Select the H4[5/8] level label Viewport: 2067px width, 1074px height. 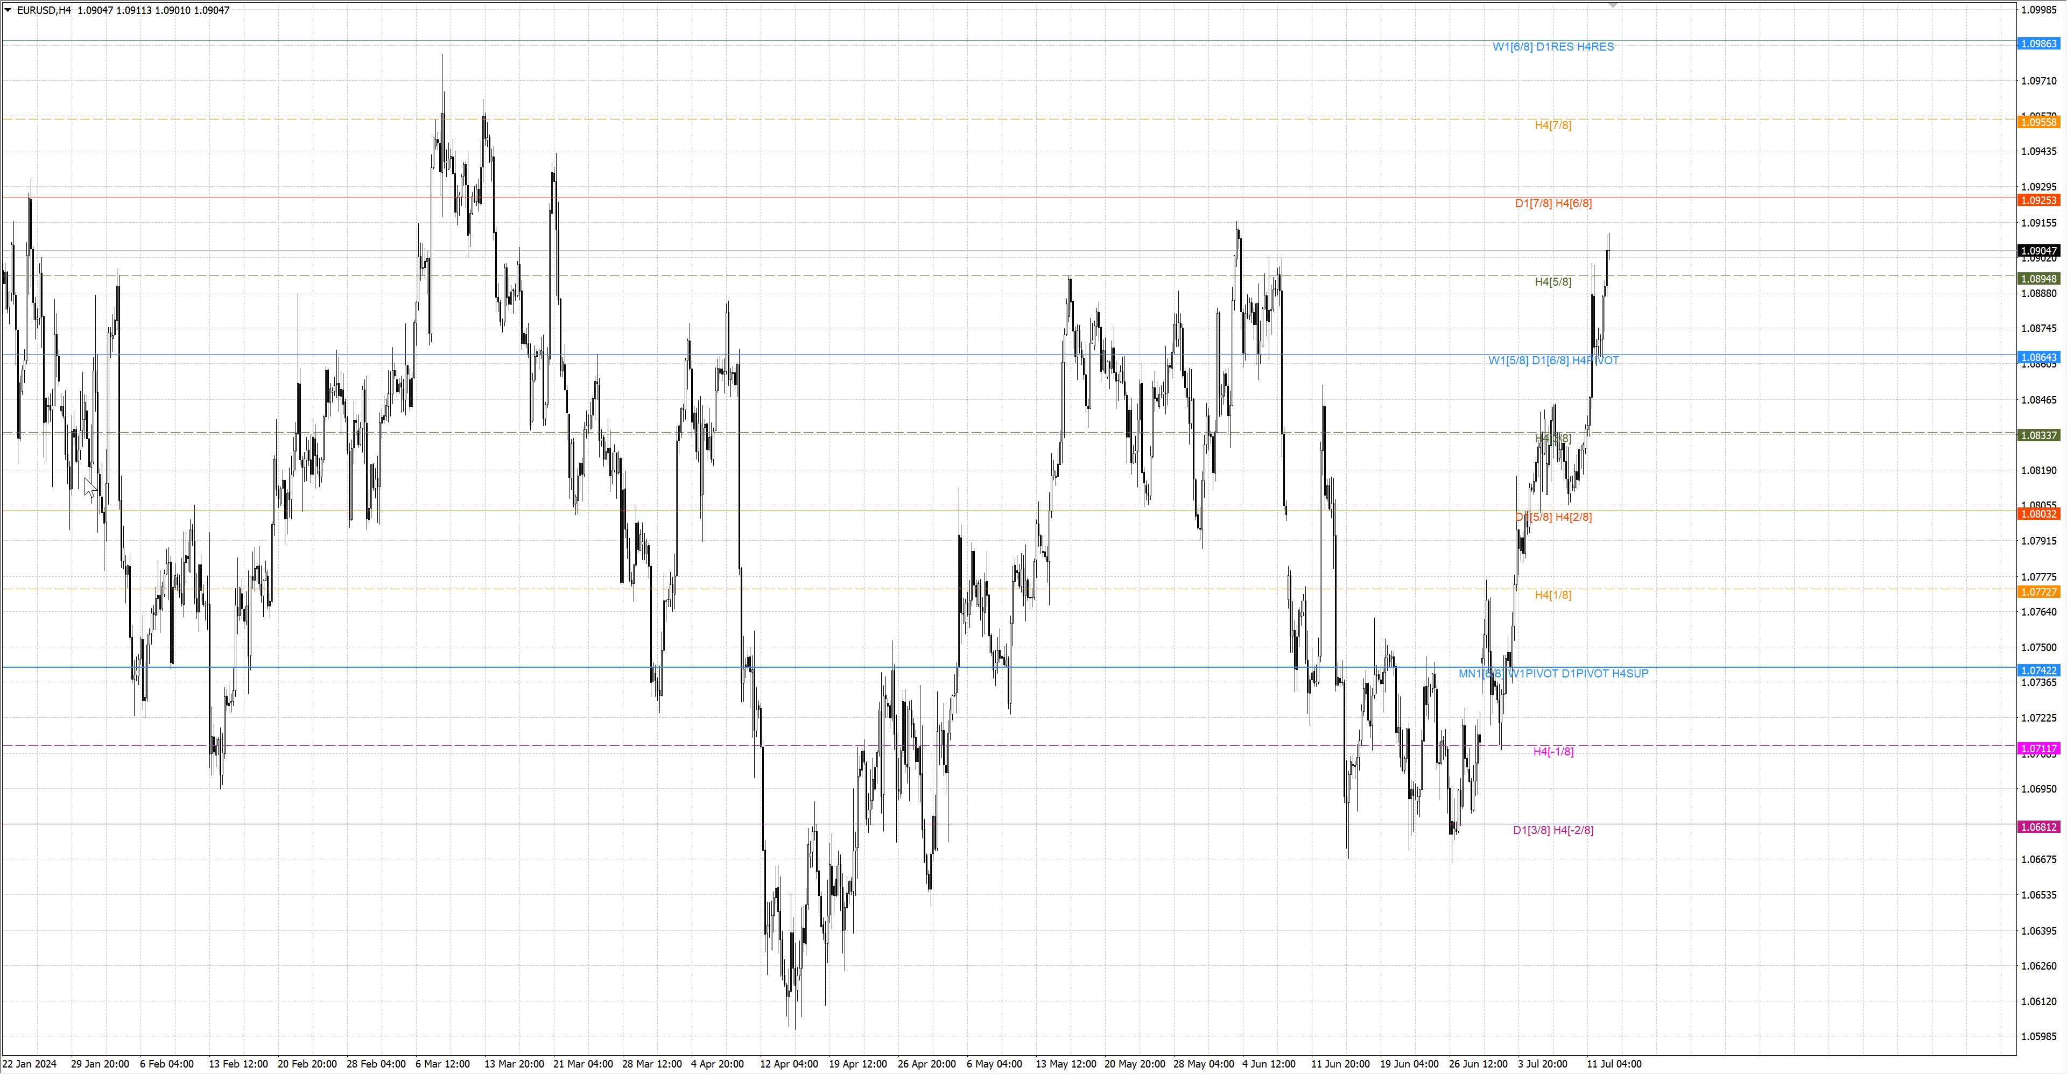pos(1552,282)
